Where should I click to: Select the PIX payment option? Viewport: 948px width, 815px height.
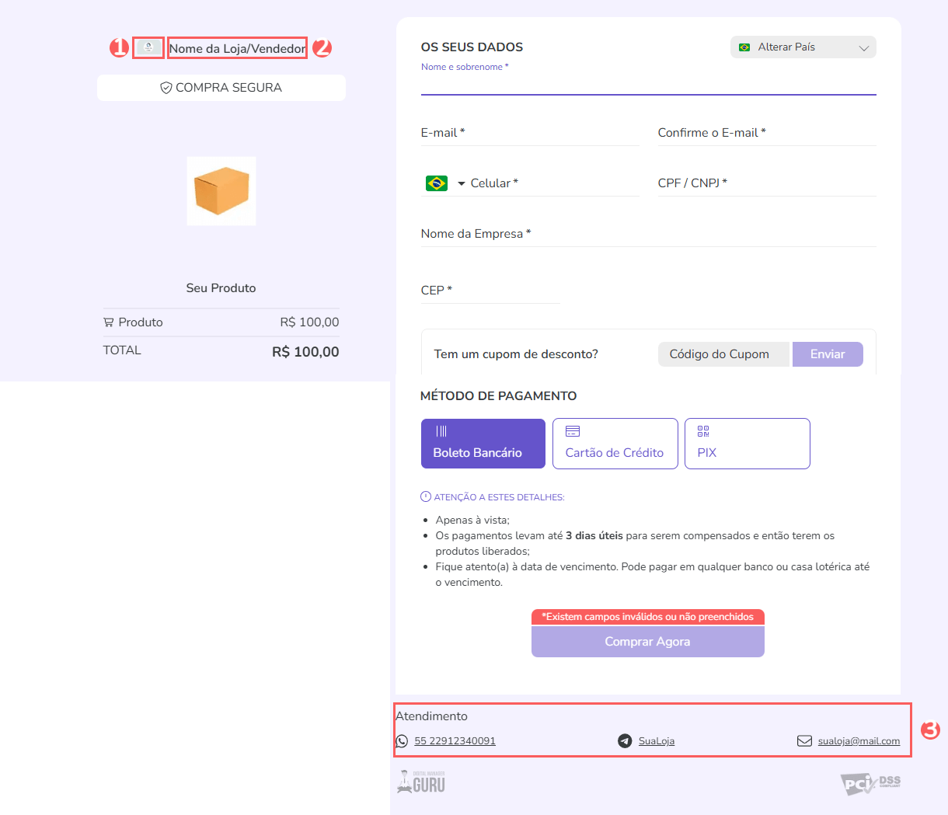[x=747, y=443]
